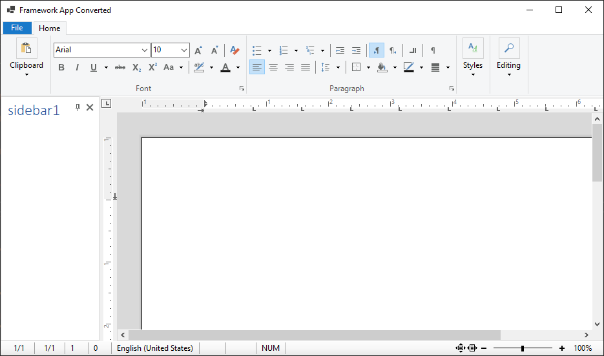Screen dimensions: 604x356
Task: Click the tab stop selector at ruler corner
Action: (107, 103)
